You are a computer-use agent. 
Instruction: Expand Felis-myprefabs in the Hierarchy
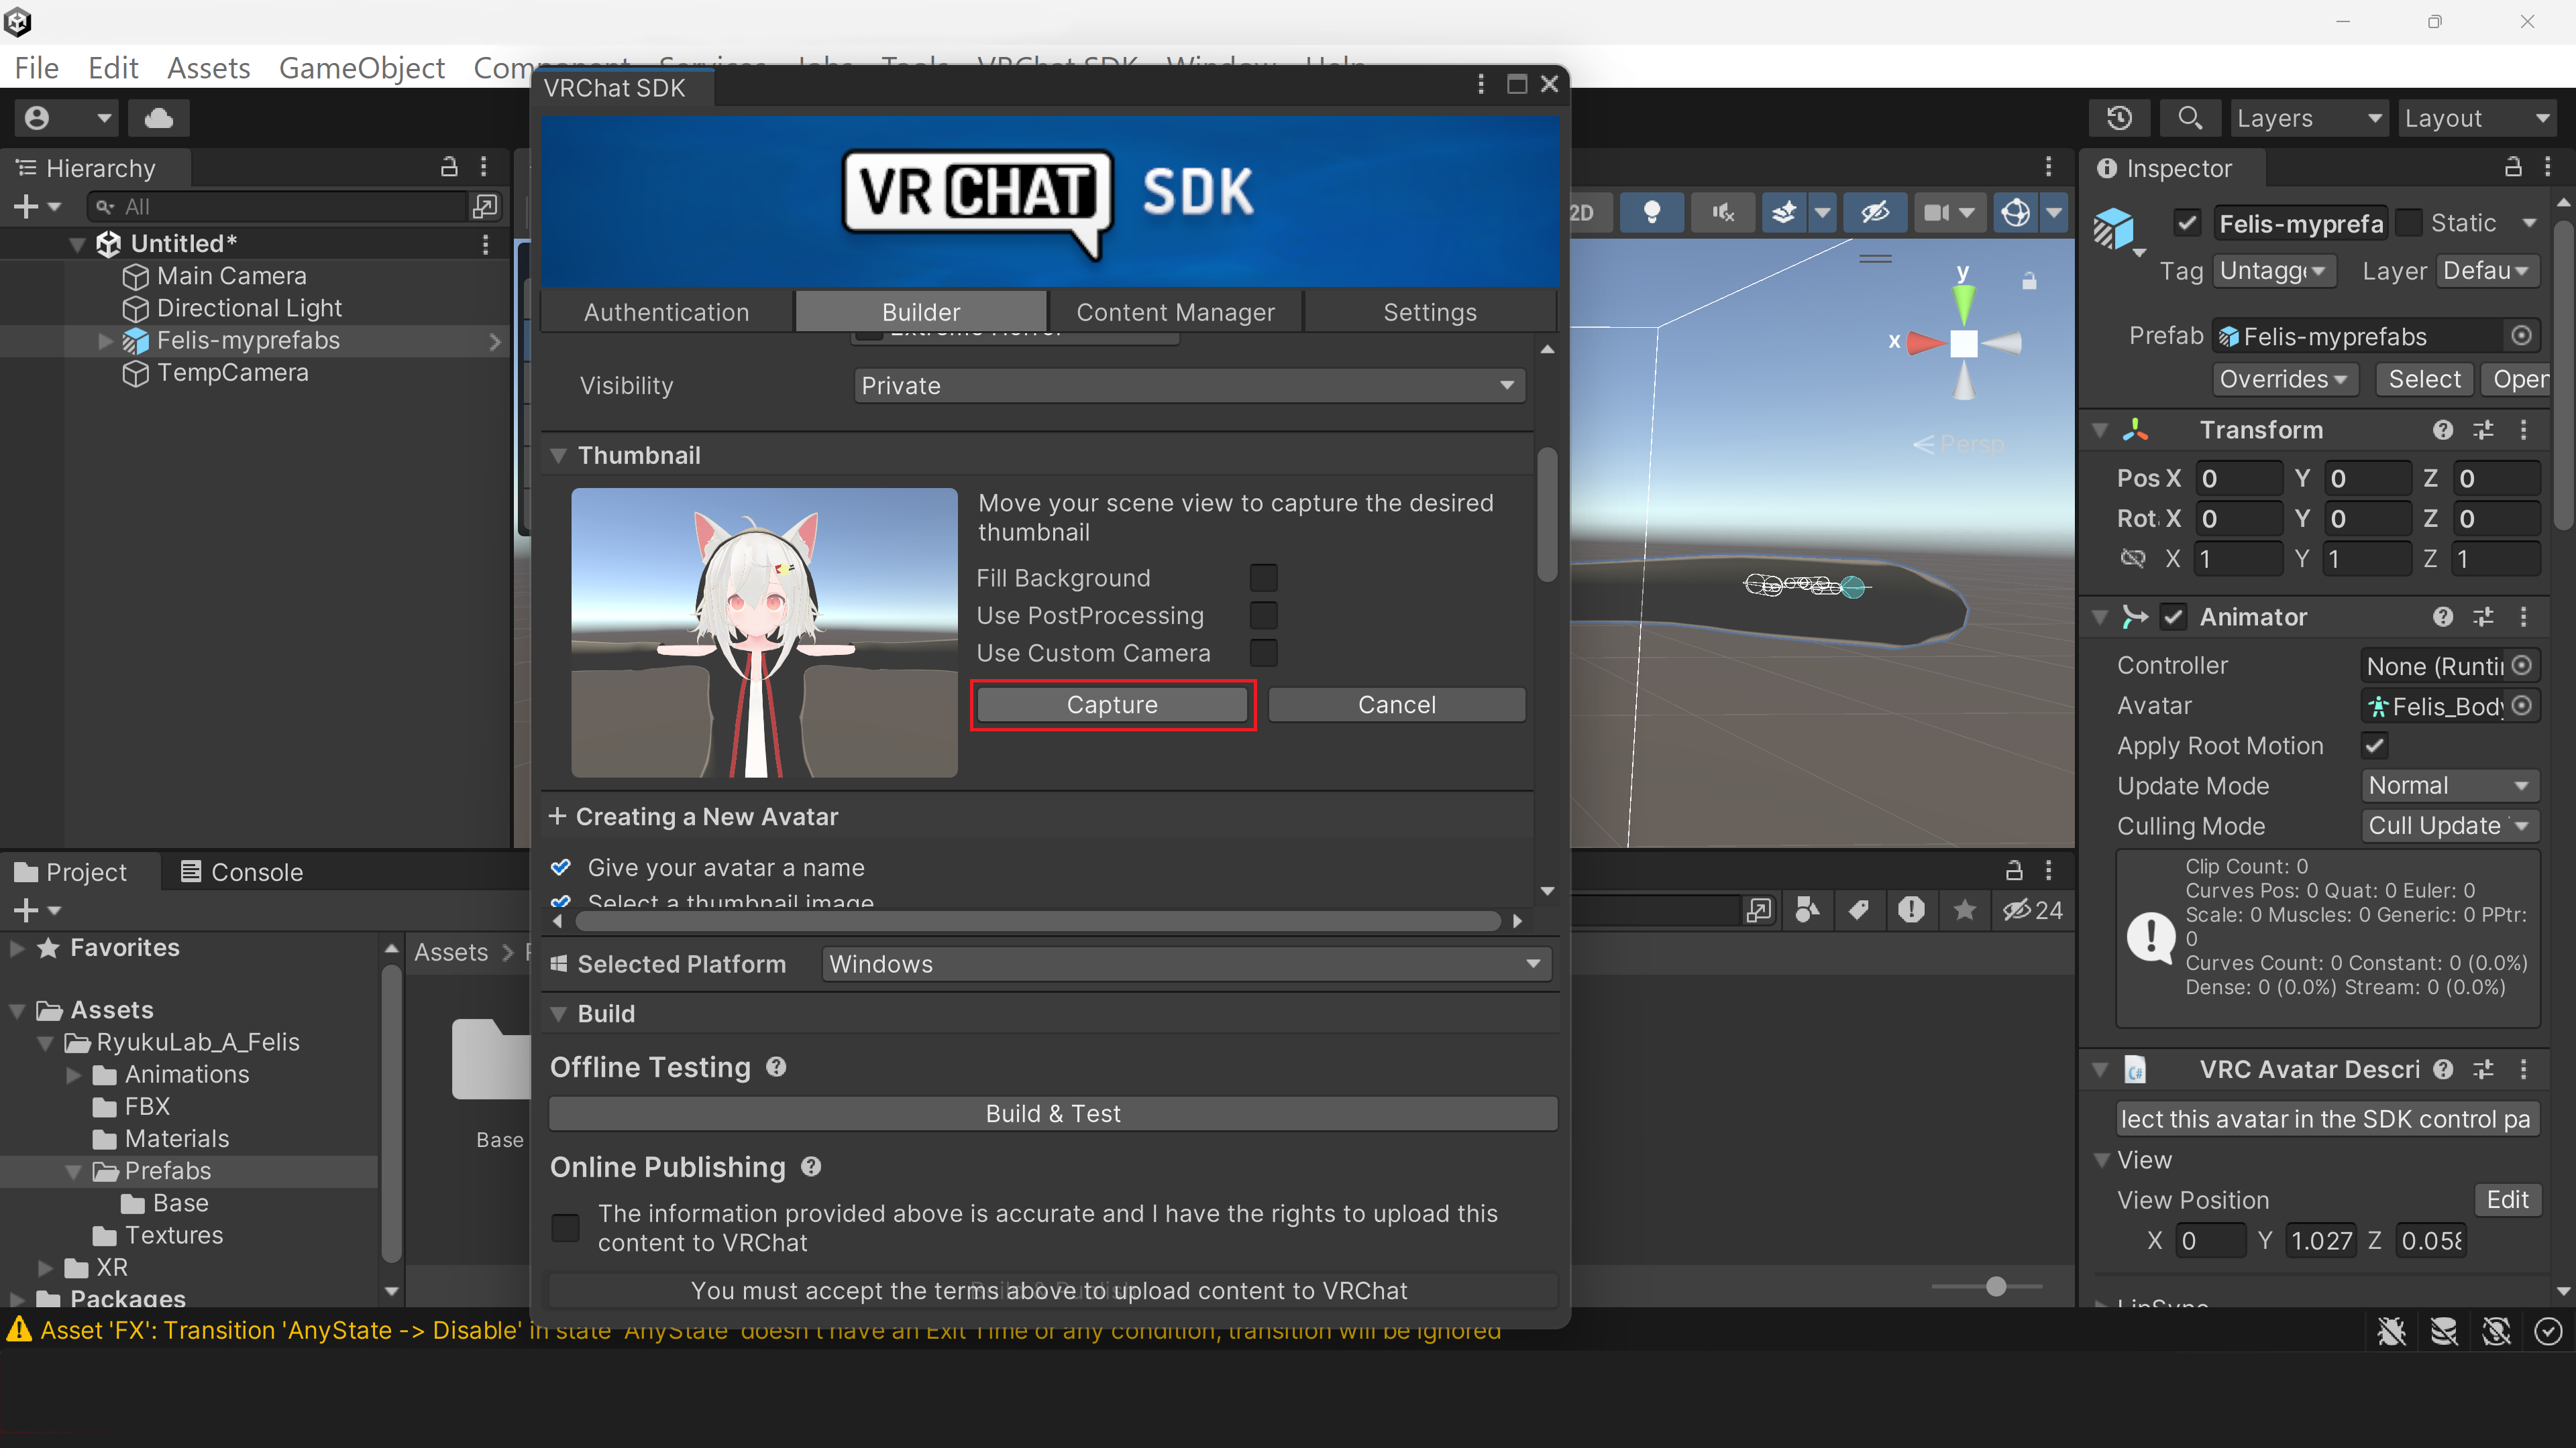pyautogui.click(x=105, y=341)
